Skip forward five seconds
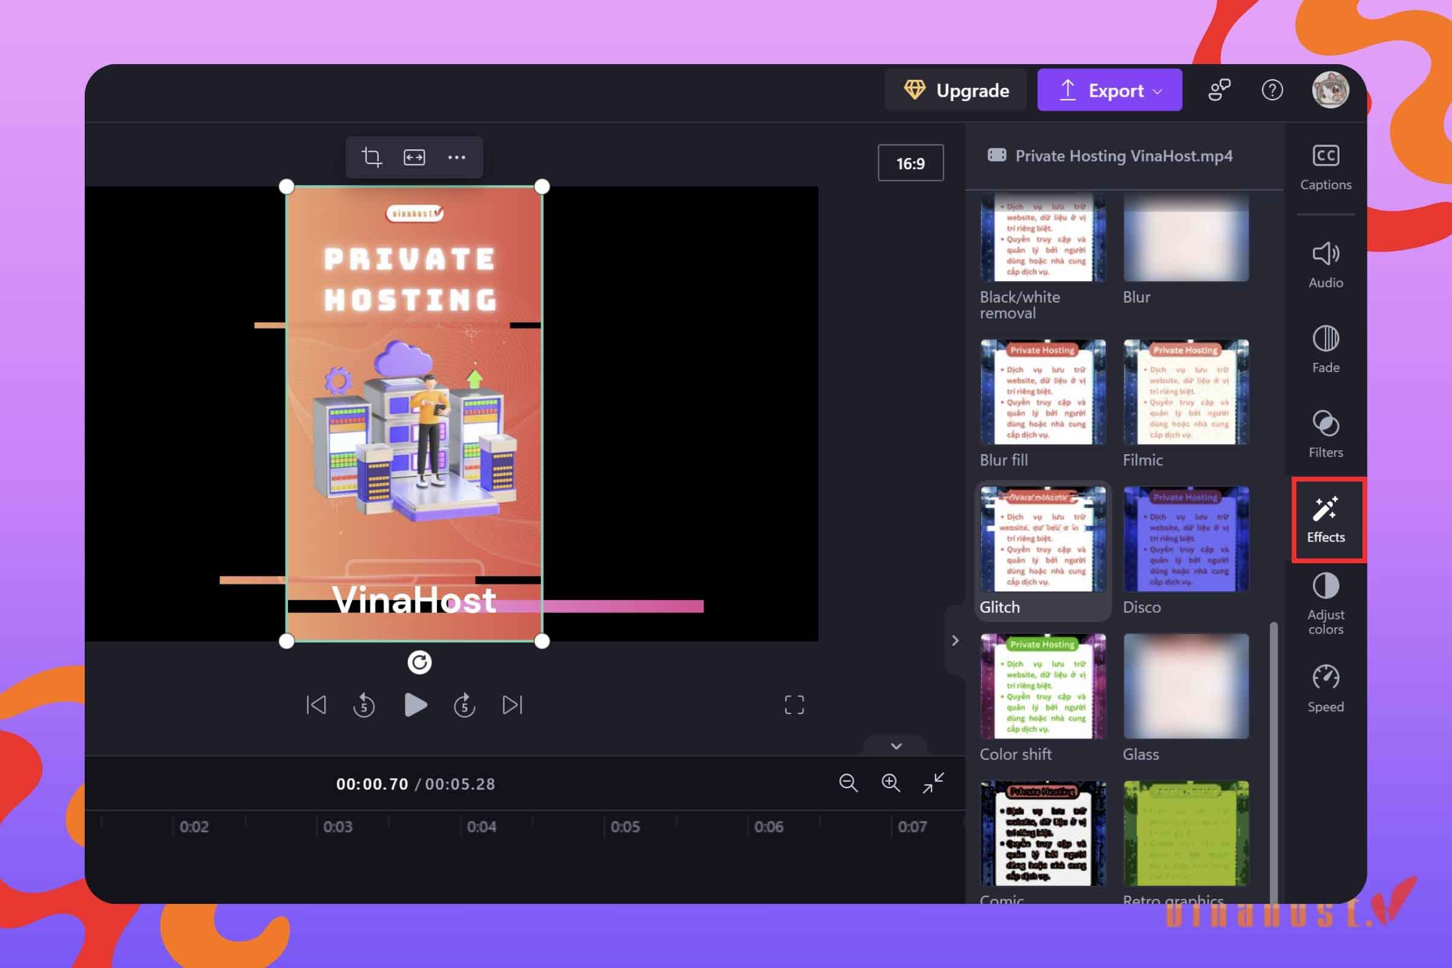The width and height of the screenshot is (1452, 968). 464,705
